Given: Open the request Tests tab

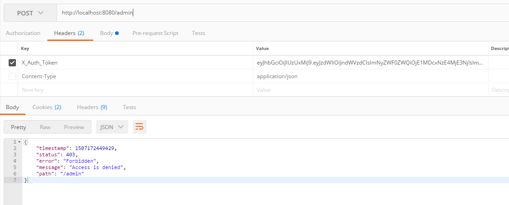Looking at the screenshot, I should (198, 33).
